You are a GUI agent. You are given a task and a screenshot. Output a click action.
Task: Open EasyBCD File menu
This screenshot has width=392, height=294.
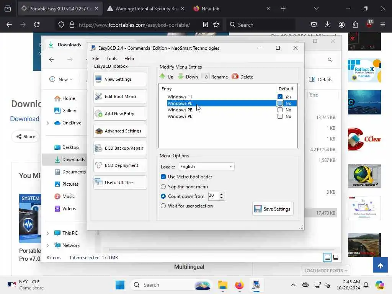[96, 59]
